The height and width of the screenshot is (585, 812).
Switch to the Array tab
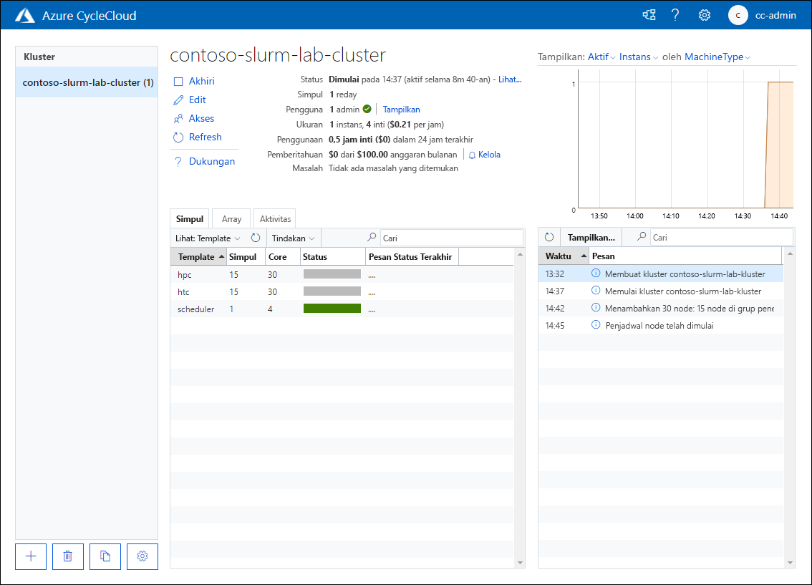[x=231, y=218]
